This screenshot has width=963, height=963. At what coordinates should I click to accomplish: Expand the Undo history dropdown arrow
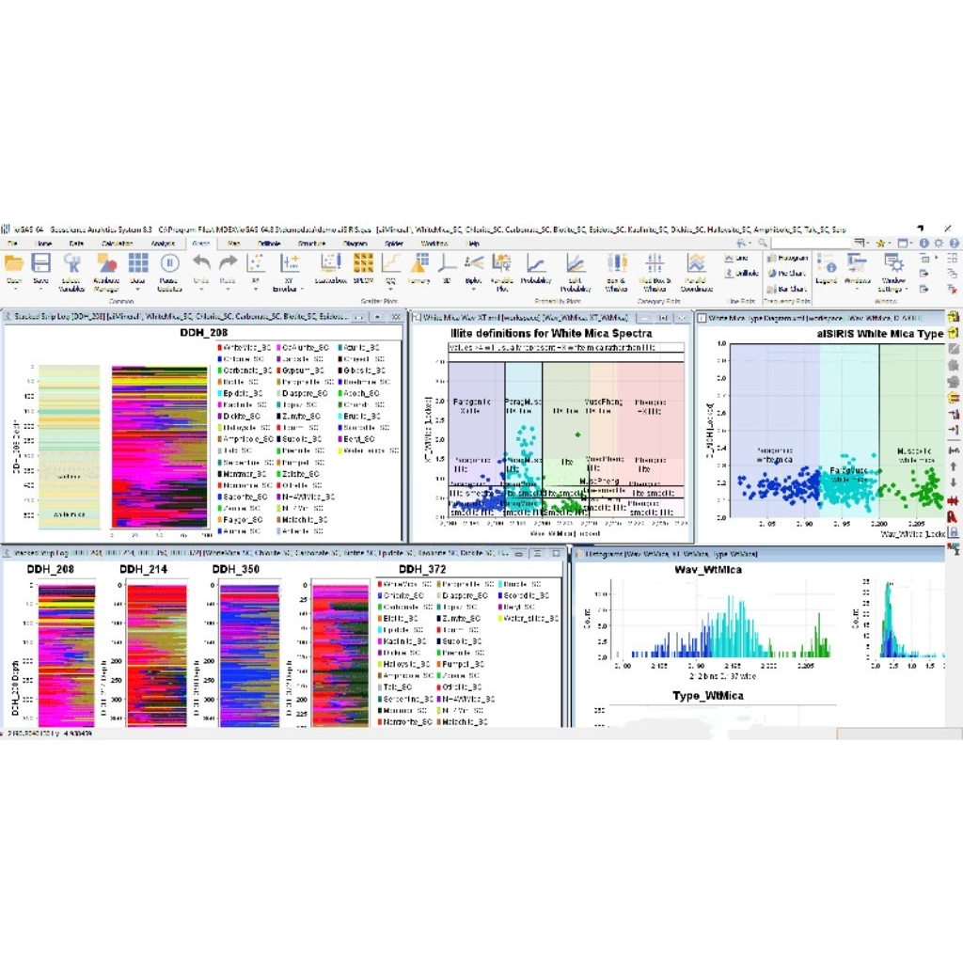(201, 290)
